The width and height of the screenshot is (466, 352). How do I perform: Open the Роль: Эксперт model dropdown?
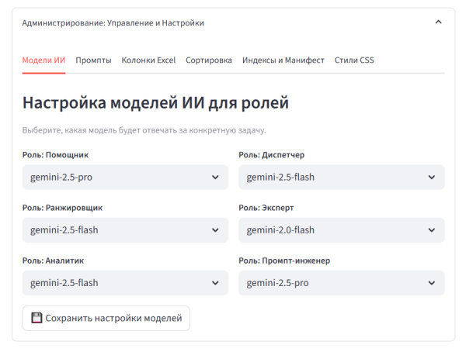(342, 230)
